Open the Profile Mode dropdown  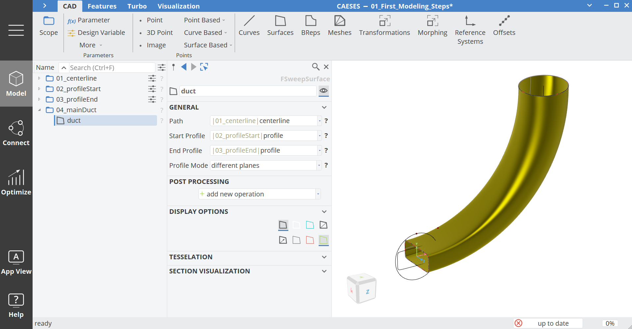318,165
